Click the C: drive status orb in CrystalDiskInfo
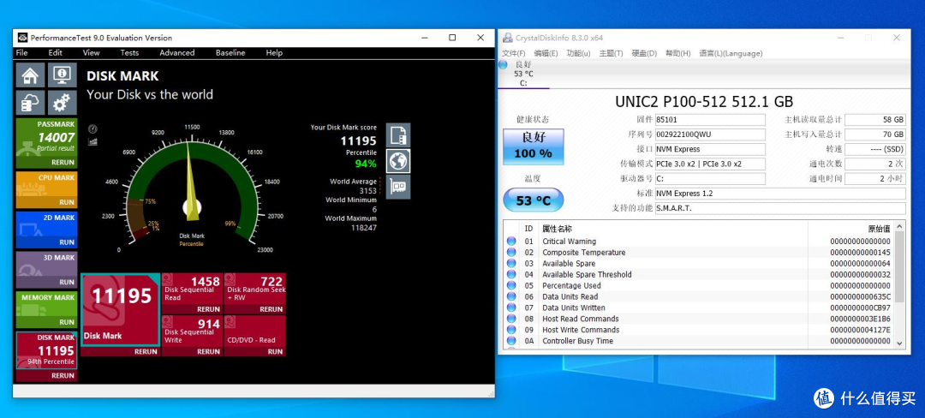 click(x=504, y=64)
